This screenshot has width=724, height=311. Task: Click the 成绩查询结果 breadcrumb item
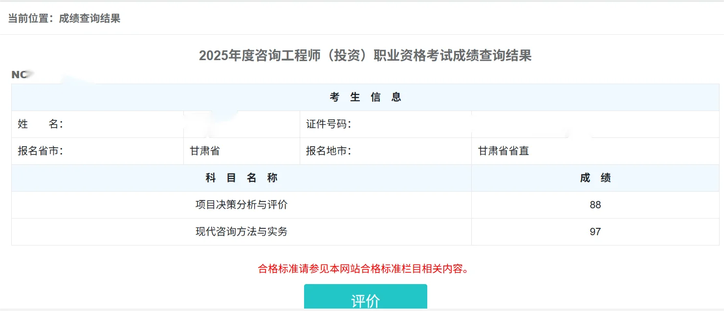point(90,18)
